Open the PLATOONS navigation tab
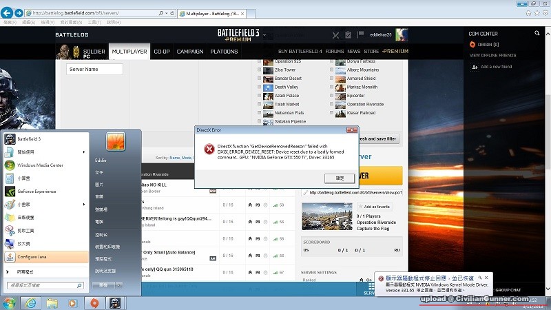The image size is (551, 310). [x=224, y=52]
